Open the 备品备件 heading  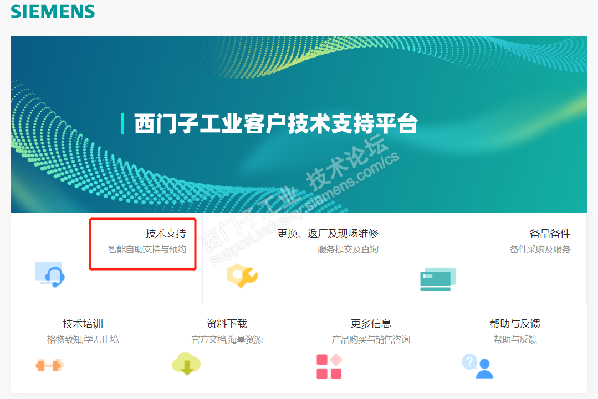tap(550, 233)
